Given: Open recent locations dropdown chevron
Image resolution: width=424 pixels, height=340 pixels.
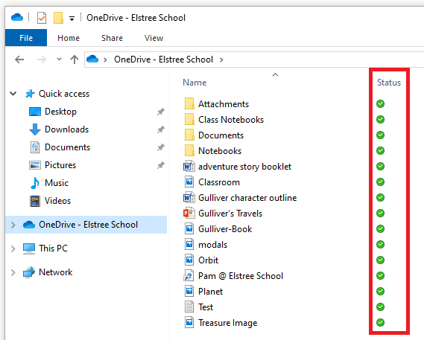Looking at the screenshot, I should 59,59.
